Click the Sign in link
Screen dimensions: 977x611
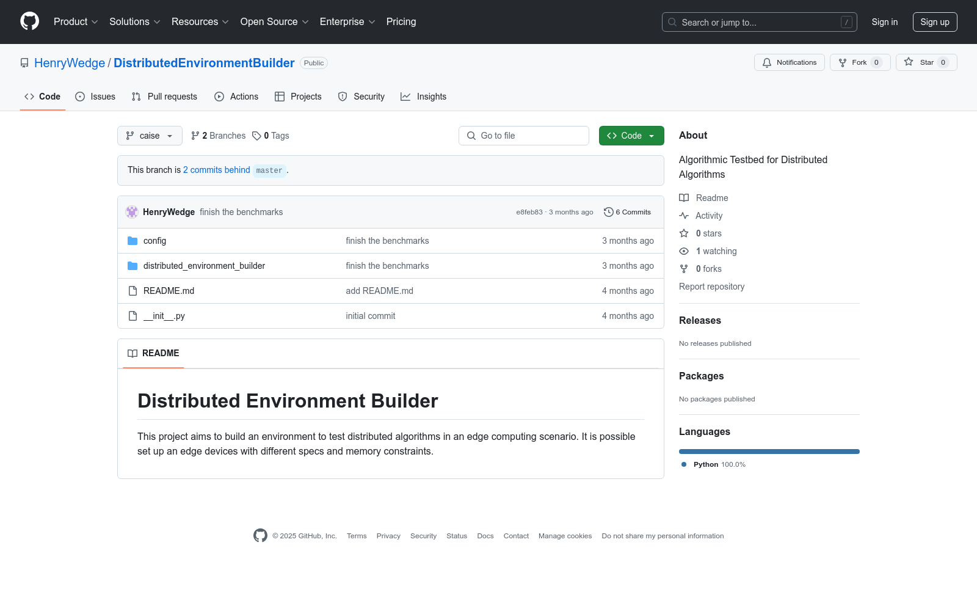coord(885,22)
